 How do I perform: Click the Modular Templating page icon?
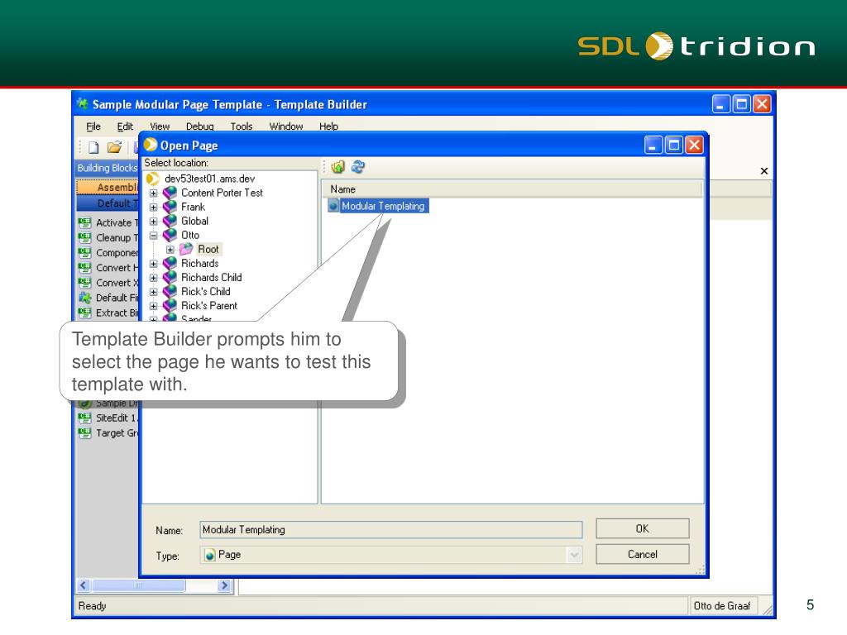tap(334, 206)
